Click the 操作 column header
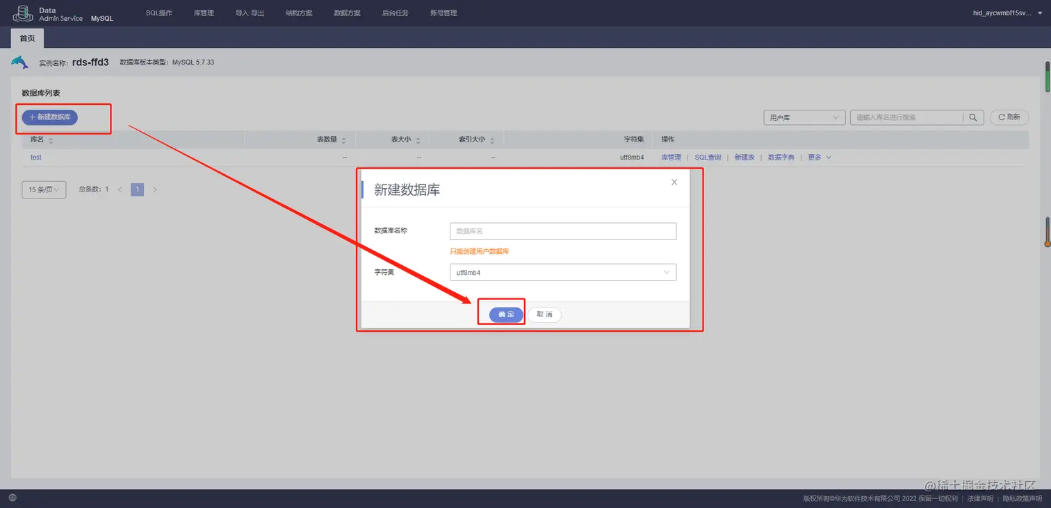Image resolution: width=1051 pixels, height=508 pixels. (668, 139)
